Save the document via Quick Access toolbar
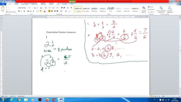Viewport: 181px width, 102px height. tap(4, 1)
